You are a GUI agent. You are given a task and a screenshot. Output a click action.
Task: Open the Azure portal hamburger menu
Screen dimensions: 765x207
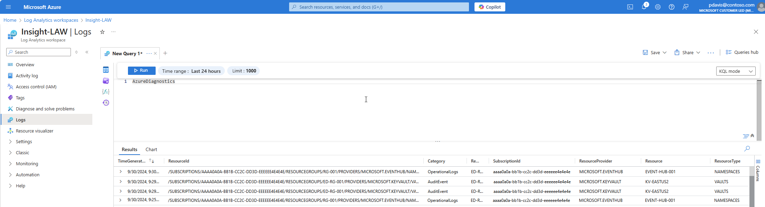(8, 7)
